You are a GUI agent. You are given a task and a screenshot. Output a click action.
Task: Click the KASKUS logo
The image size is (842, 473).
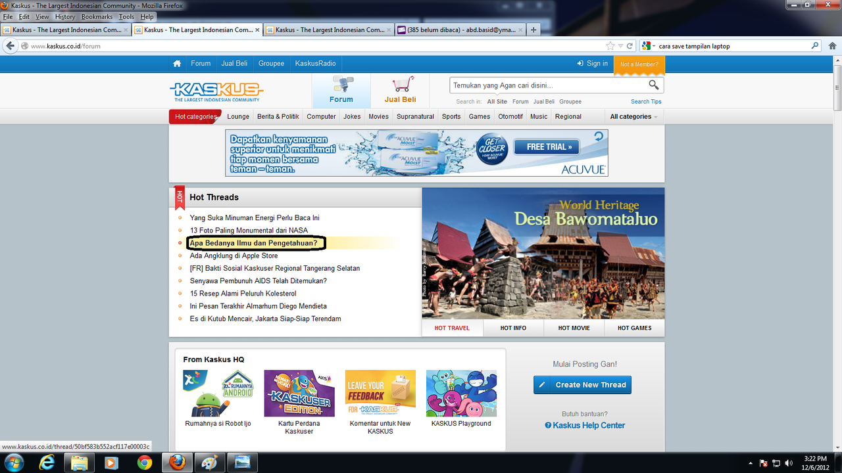(x=216, y=91)
